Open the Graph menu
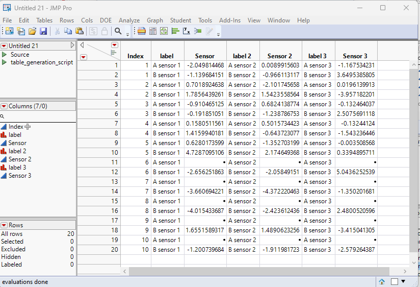This screenshot has height=287, width=420. 155,20
